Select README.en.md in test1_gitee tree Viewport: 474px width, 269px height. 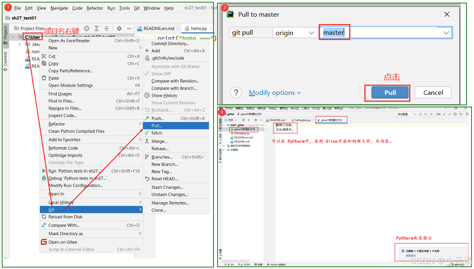pyautogui.click(x=243, y=137)
